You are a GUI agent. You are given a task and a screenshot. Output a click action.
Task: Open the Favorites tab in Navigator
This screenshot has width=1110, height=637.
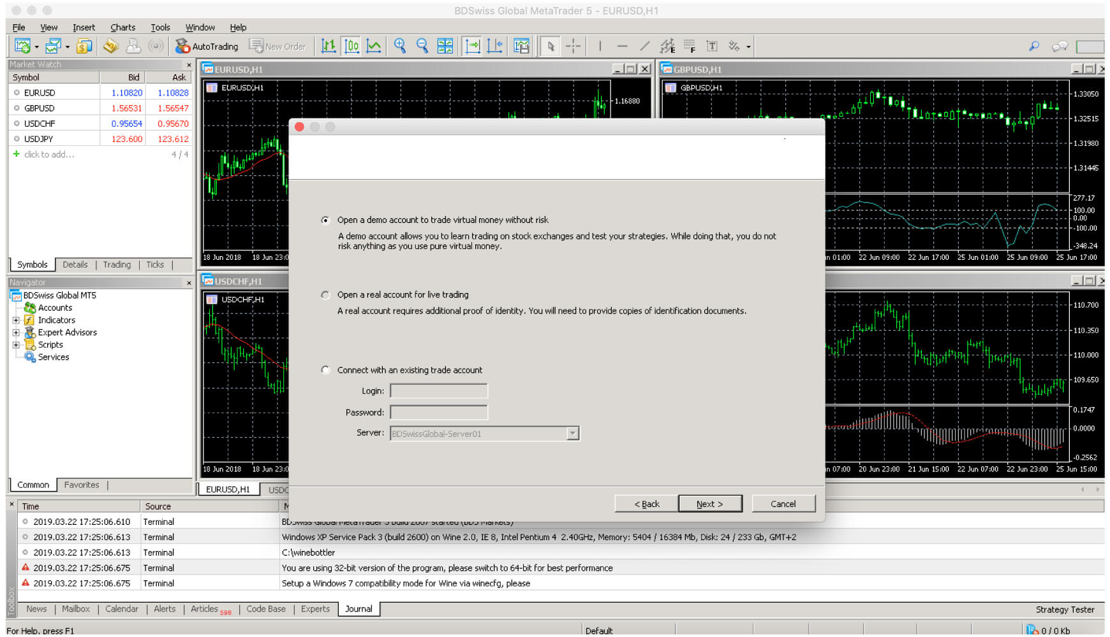(82, 485)
